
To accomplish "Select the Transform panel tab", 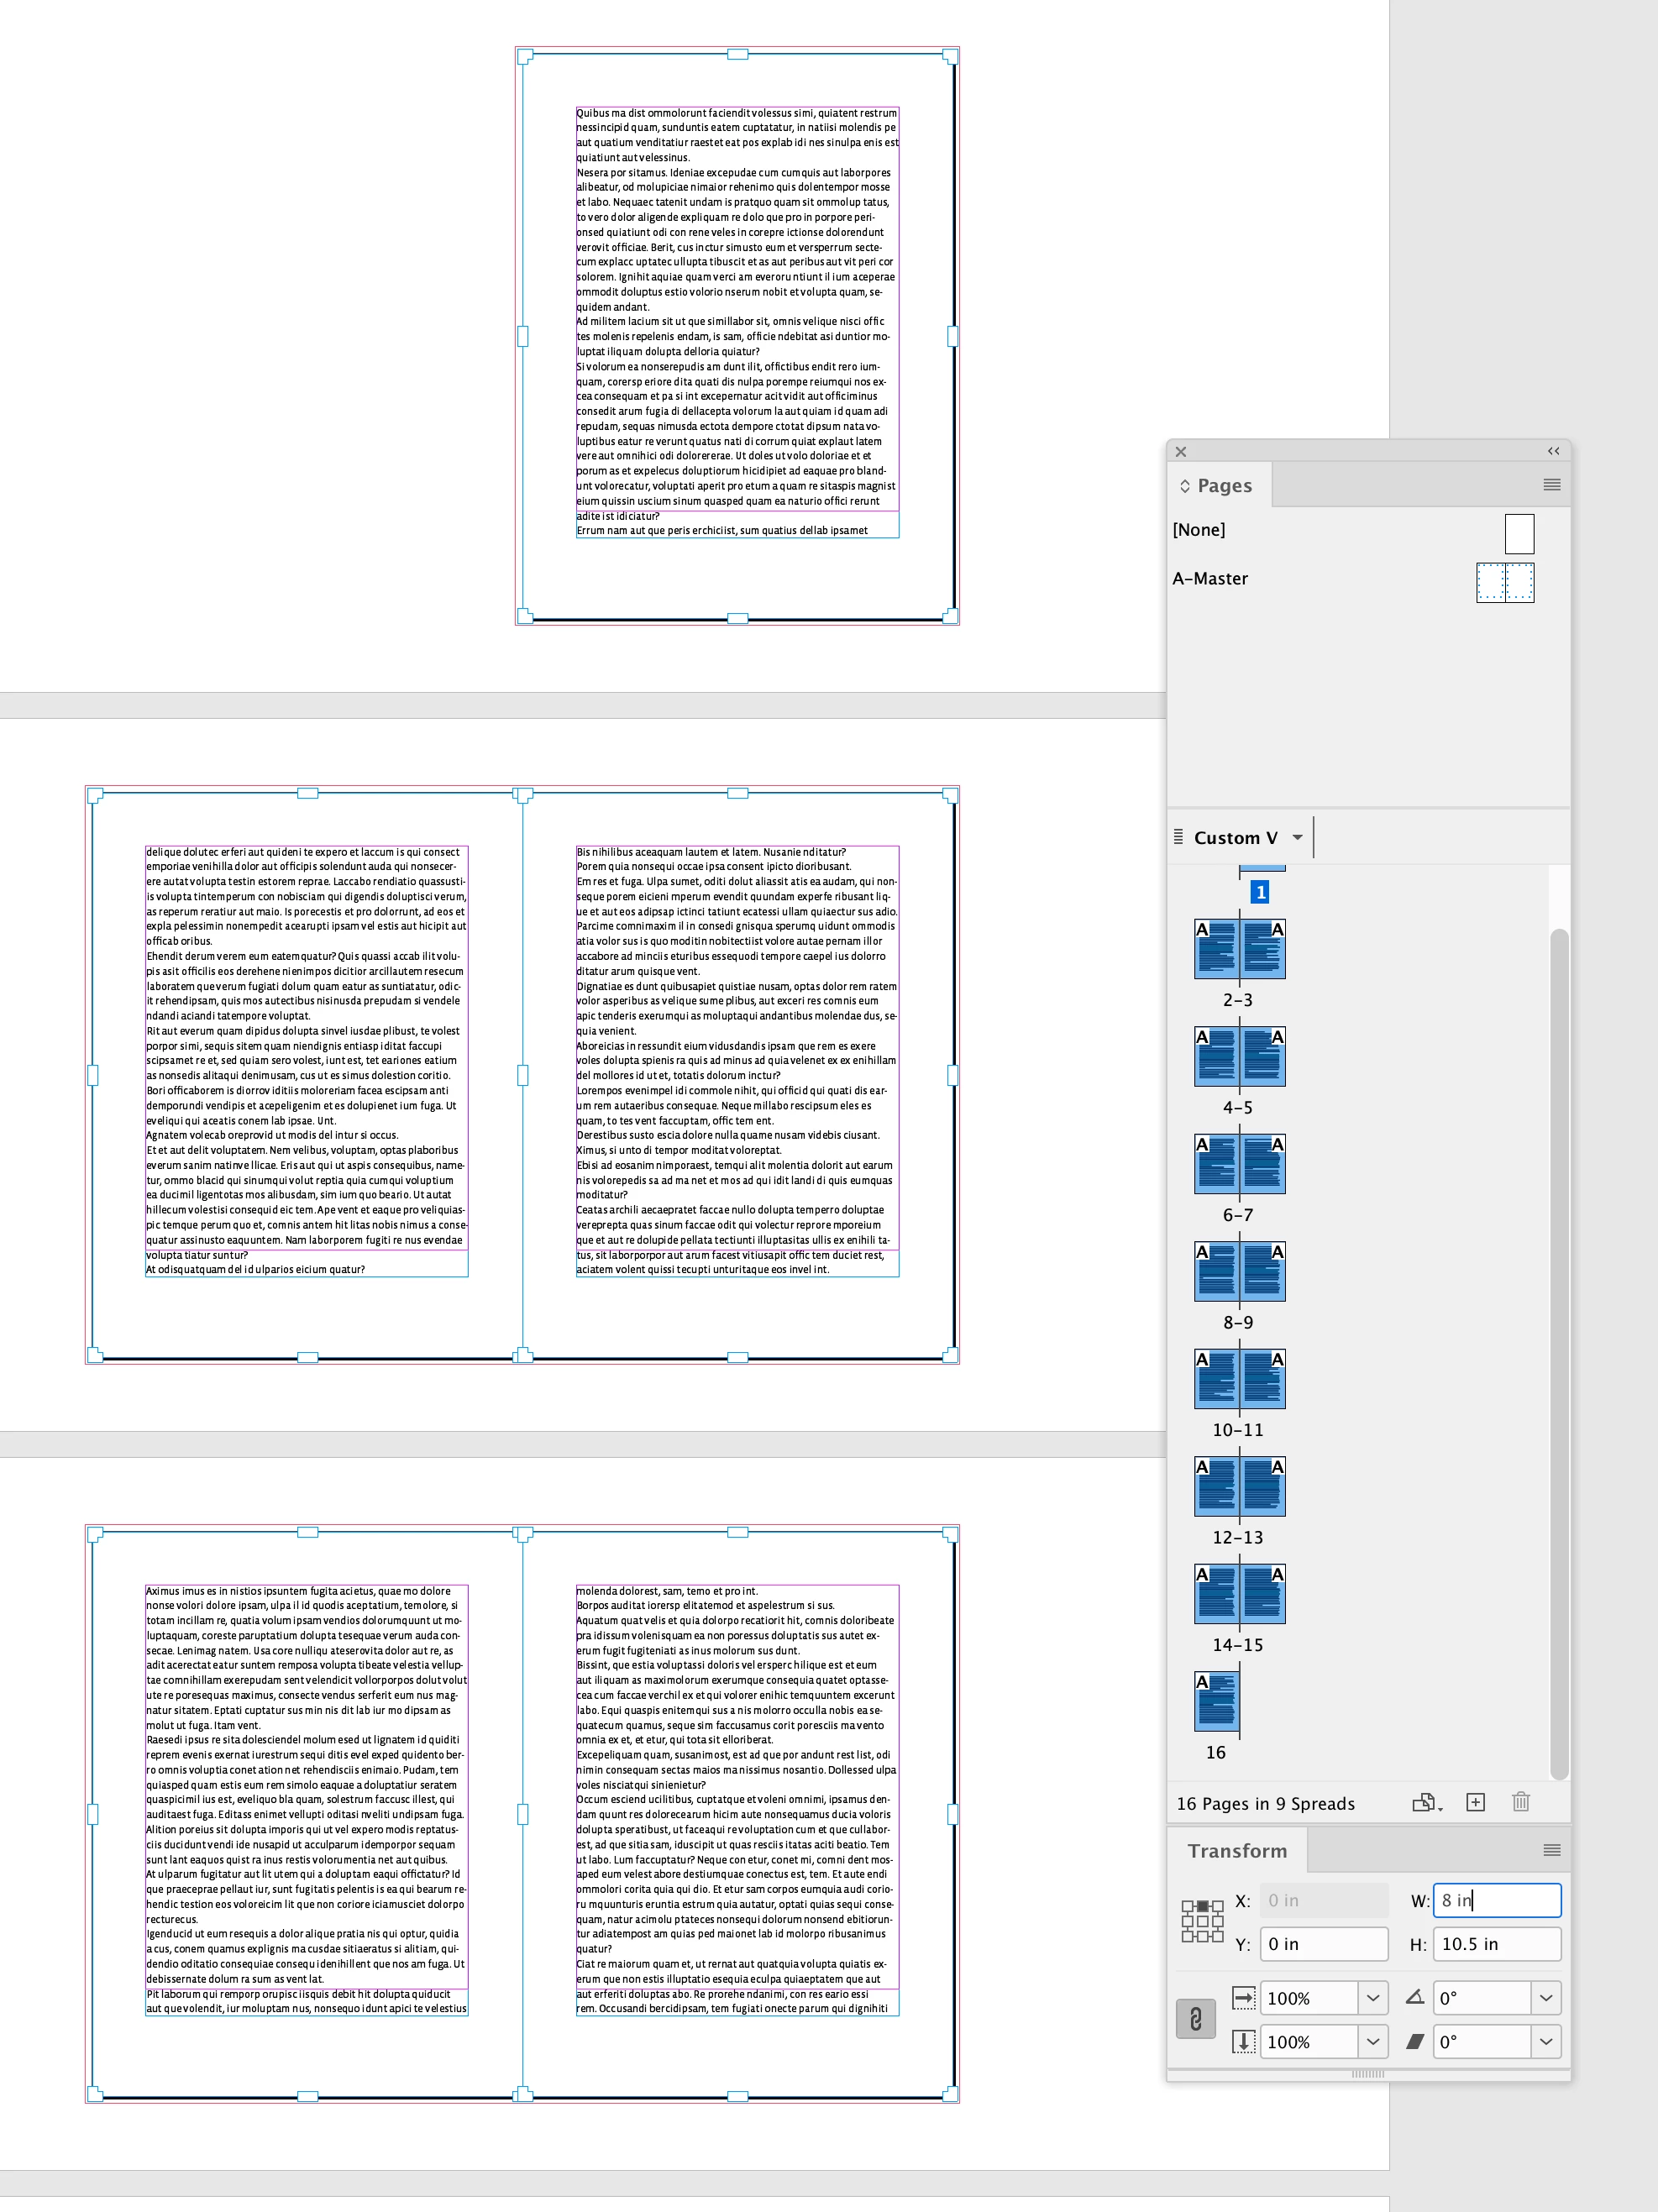I will 1237,1850.
